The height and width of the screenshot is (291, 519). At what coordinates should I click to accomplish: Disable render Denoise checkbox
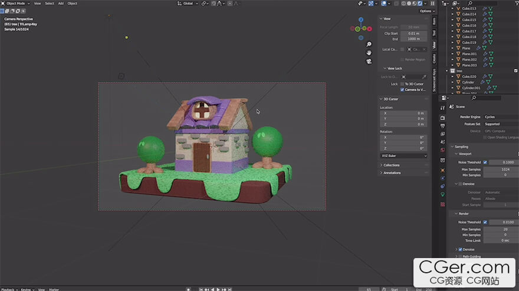click(460, 249)
